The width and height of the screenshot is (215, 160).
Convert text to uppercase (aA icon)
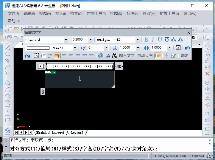click(173, 40)
